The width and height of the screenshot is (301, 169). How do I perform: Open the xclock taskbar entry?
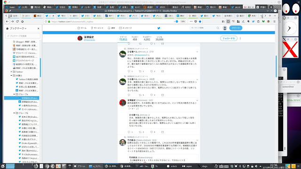172,166
